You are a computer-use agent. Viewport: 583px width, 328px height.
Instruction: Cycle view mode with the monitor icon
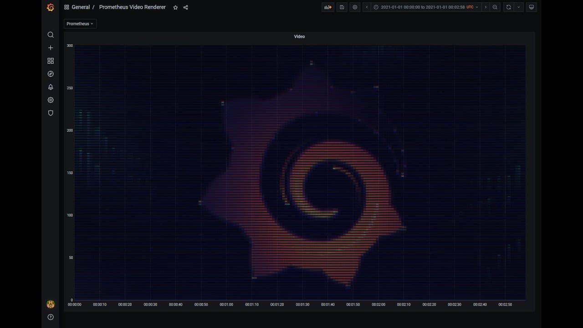click(531, 7)
